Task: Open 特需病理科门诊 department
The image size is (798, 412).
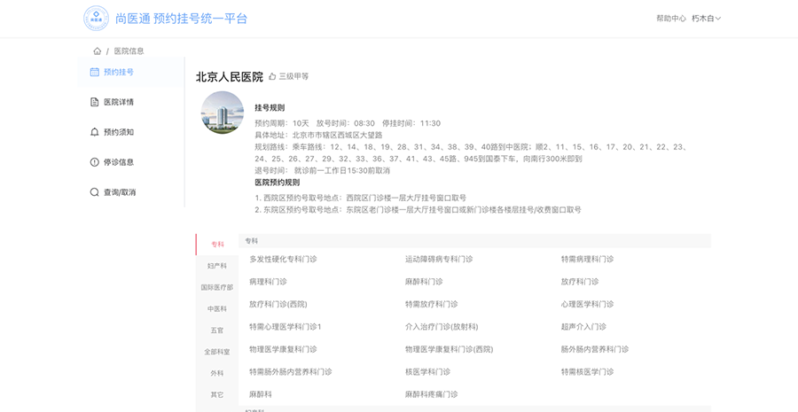Action: (x=587, y=259)
